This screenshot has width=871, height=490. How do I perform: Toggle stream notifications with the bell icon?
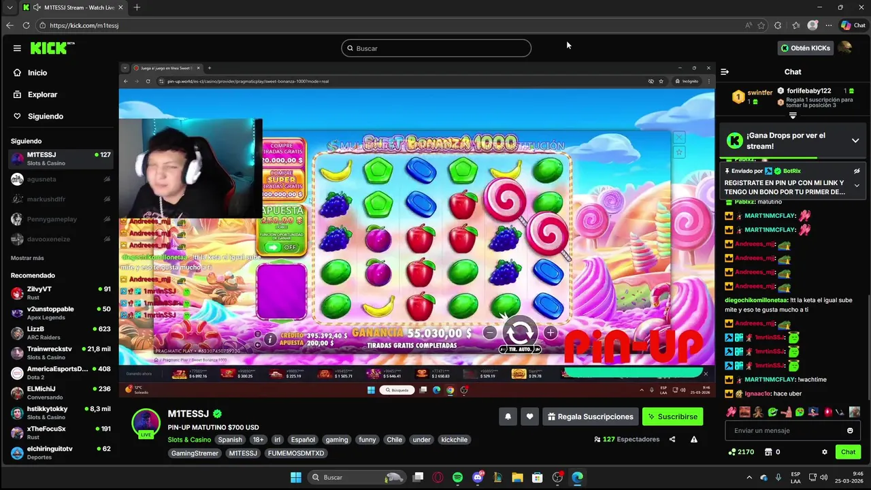(508, 416)
